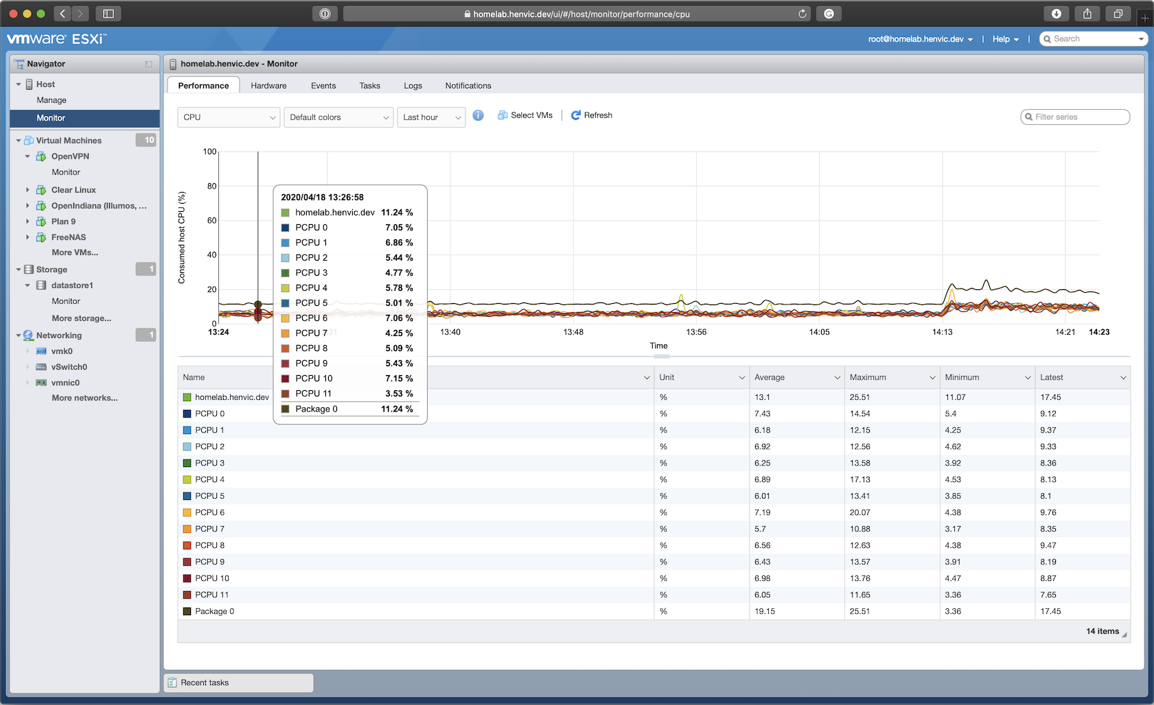Screen dimensions: 1154x705
Task: Switch to the Tasks tab
Action: (369, 86)
